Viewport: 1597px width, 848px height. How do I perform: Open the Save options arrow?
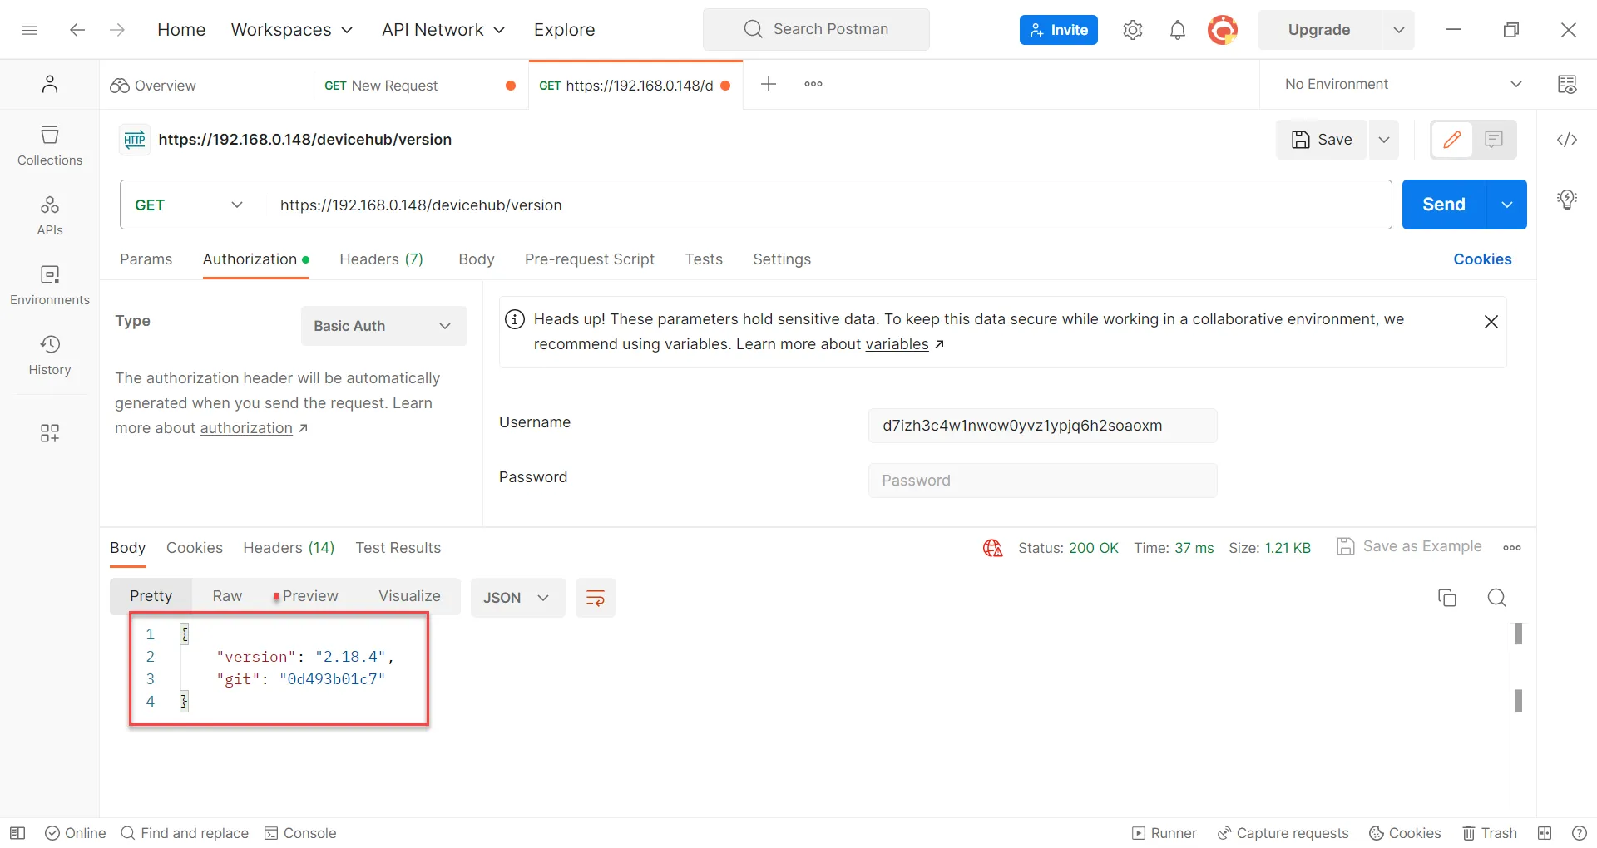(x=1384, y=140)
